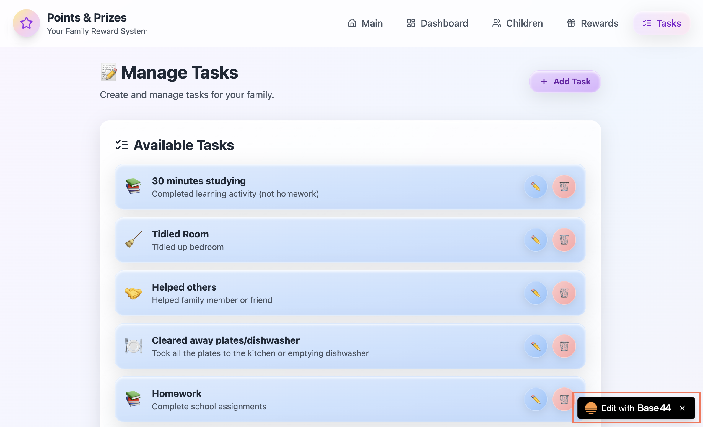Delete the Helped others task
Screen dimensions: 703x427
click(564, 293)
